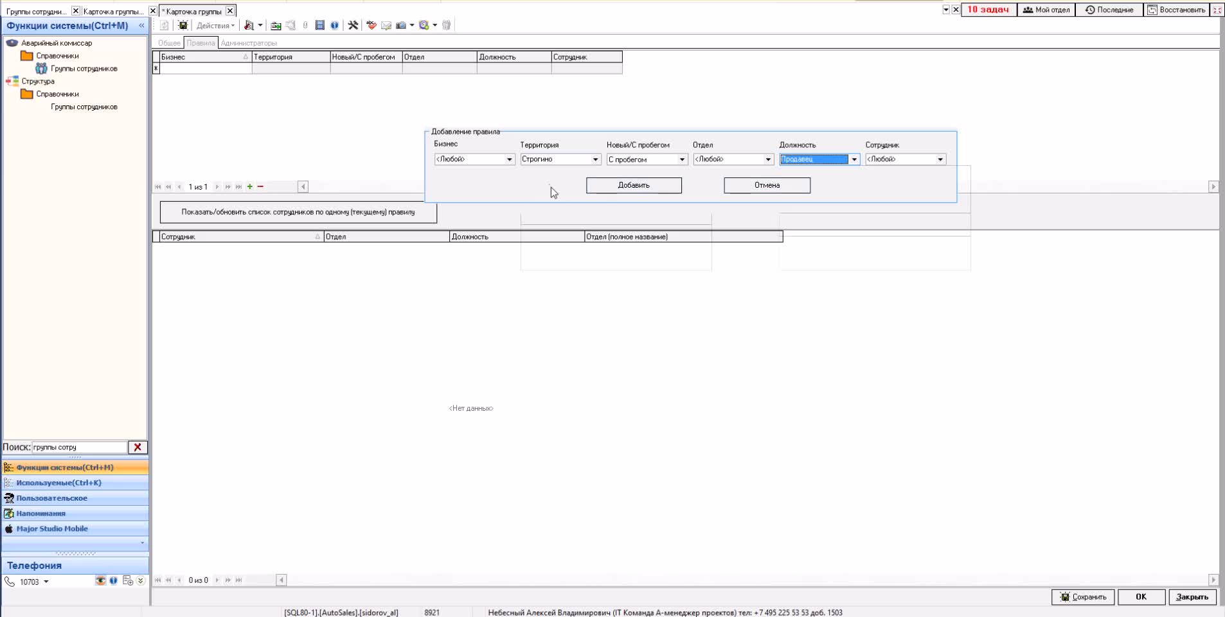Image resolution: width=1225 pixels, height=617 pixels.
Task: Open the Территория dropdown showing Строгино
Action: point(595,159)
